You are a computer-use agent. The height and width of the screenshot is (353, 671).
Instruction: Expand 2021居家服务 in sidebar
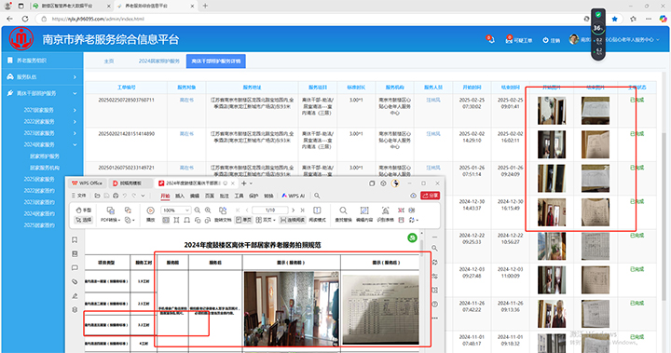(49, 110)
